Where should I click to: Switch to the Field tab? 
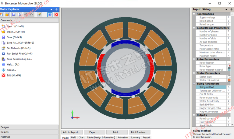pyautogui.click(x=73, y=137)
